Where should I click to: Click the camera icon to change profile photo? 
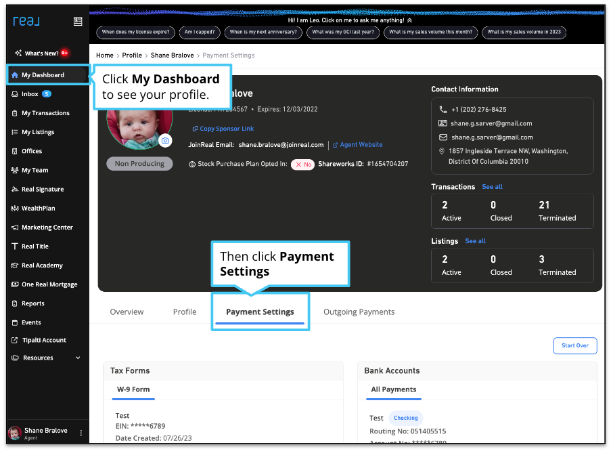pos(165,141)
